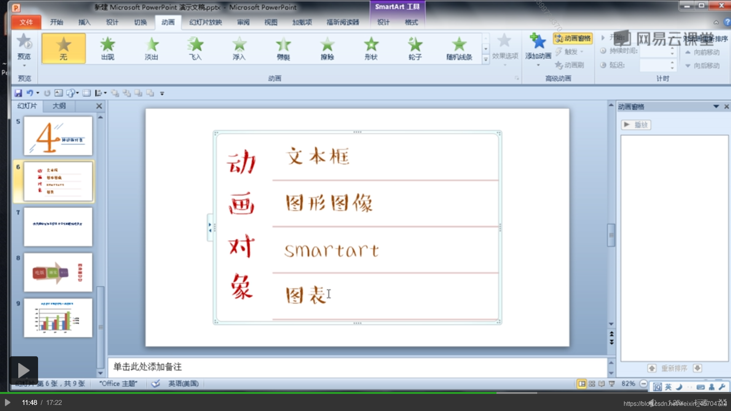This screenshot has width=731, height=411.
Task: Expand the animation gallery more arrow
Action: tap(485, 59)
